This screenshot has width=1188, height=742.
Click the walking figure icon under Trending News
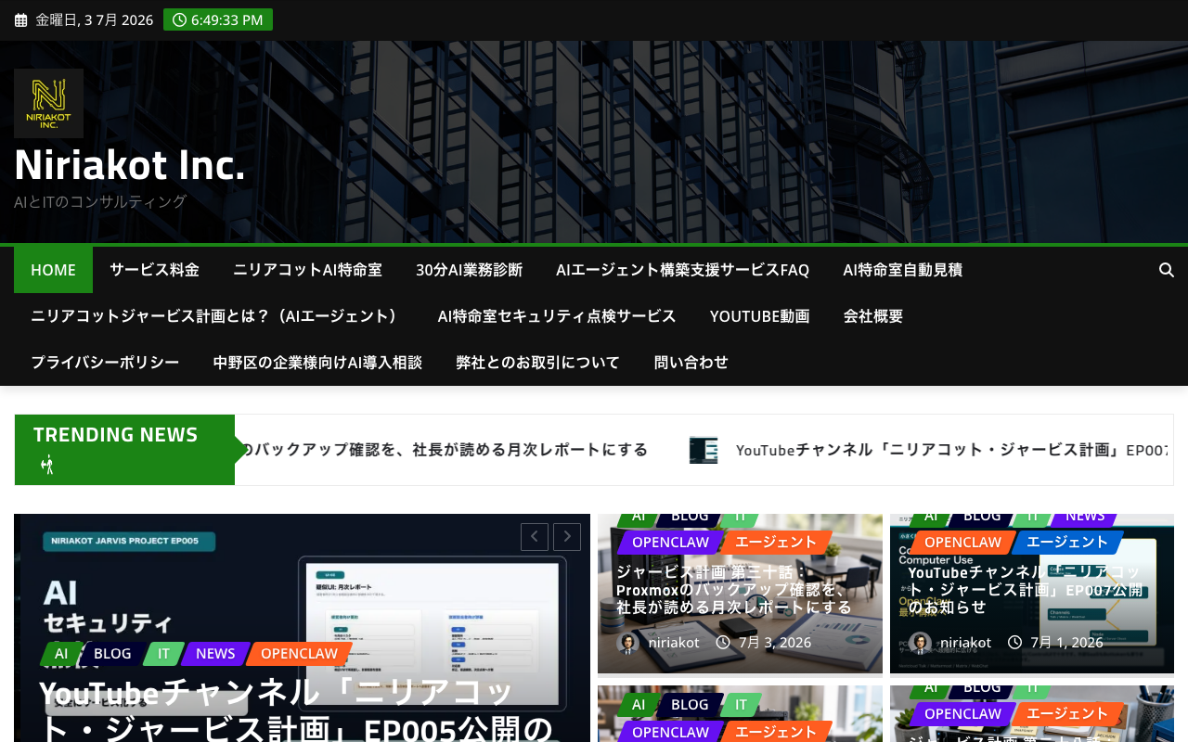47,465
